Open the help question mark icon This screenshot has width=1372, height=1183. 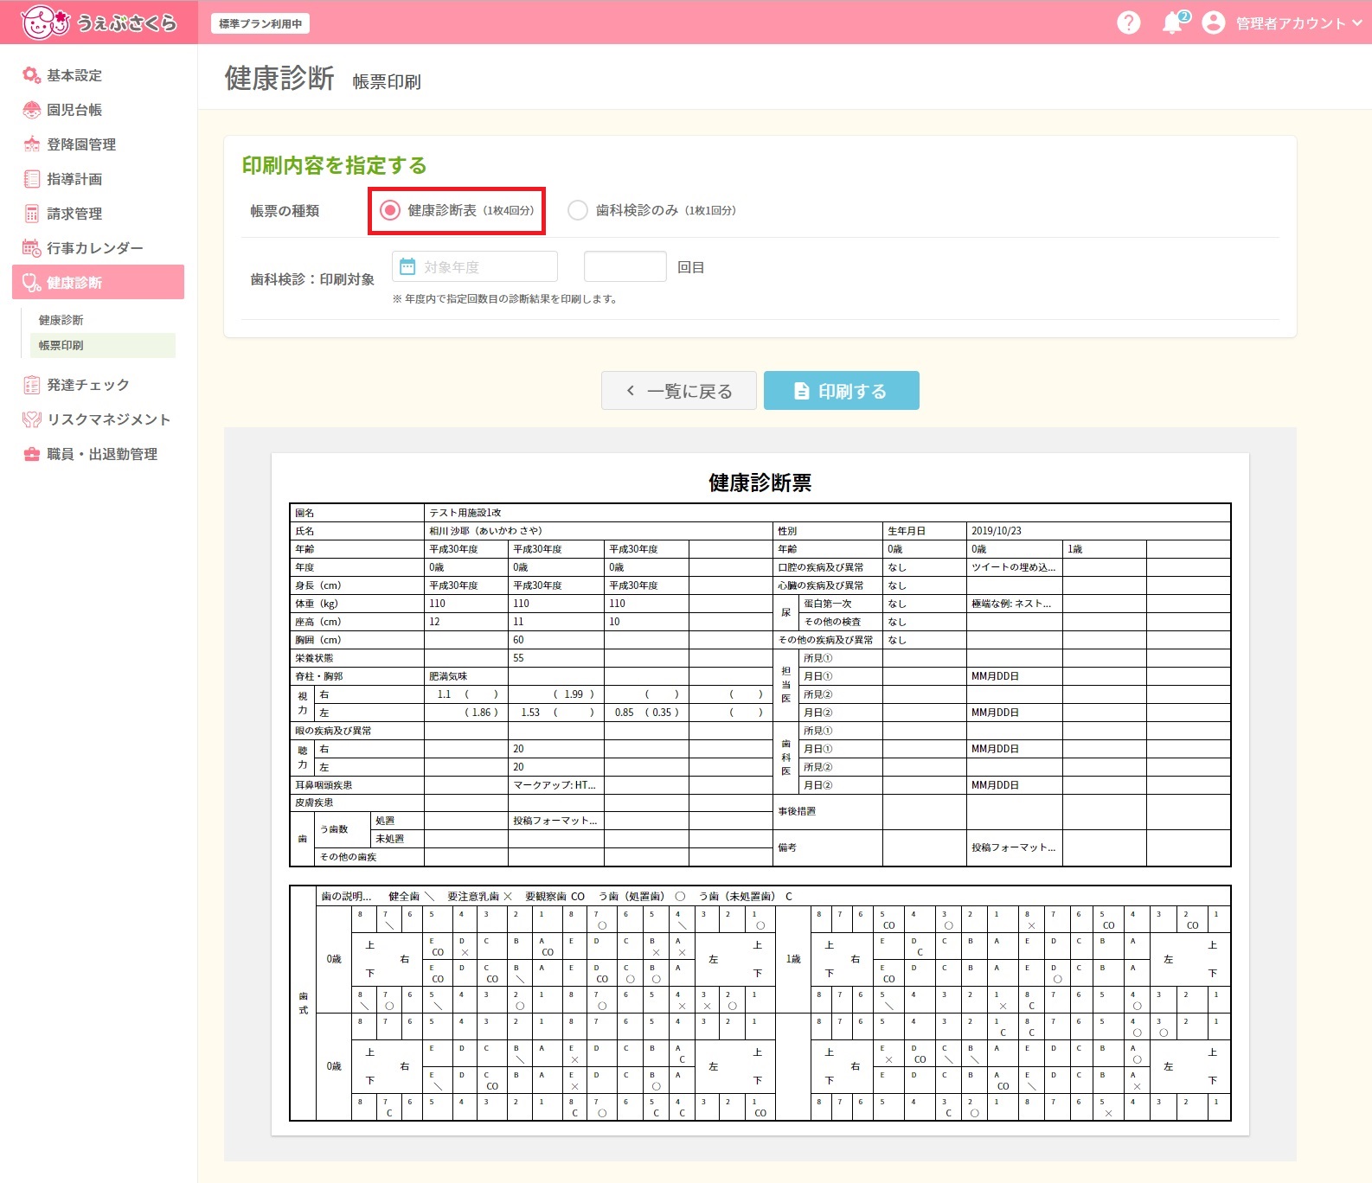coord(1129,22)
